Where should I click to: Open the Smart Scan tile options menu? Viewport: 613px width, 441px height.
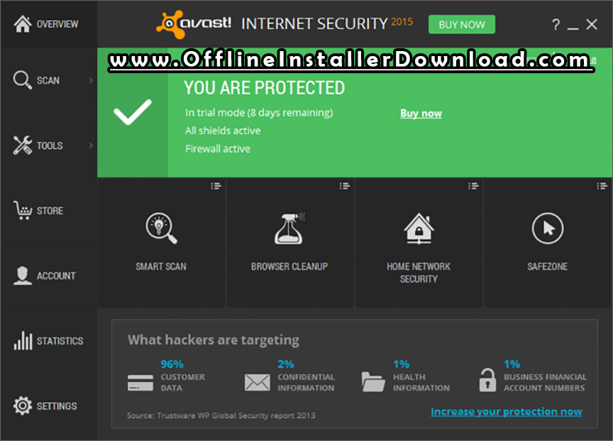point(216,186)
